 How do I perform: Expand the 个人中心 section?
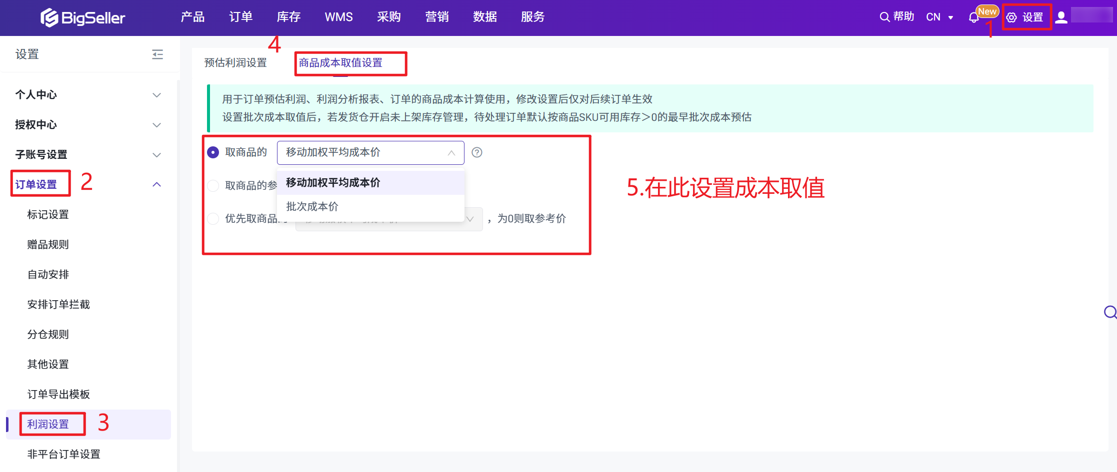(156, 95)
